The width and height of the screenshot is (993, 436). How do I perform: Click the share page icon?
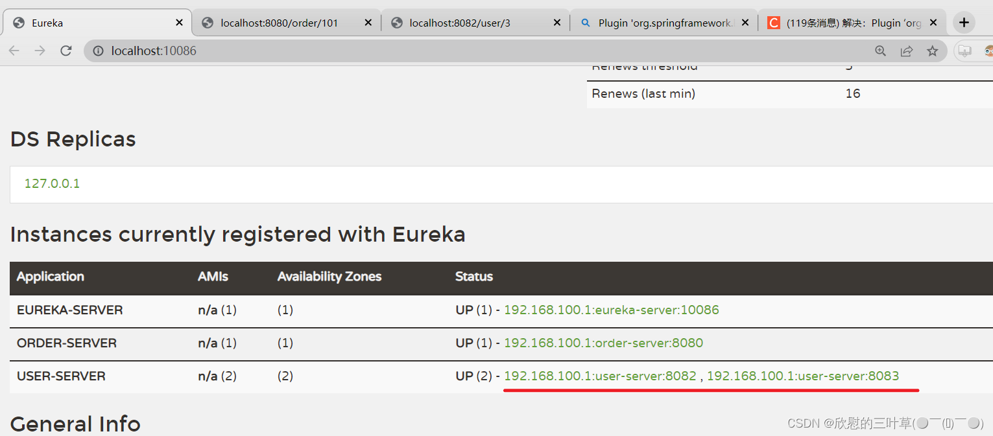pos(906,51)
